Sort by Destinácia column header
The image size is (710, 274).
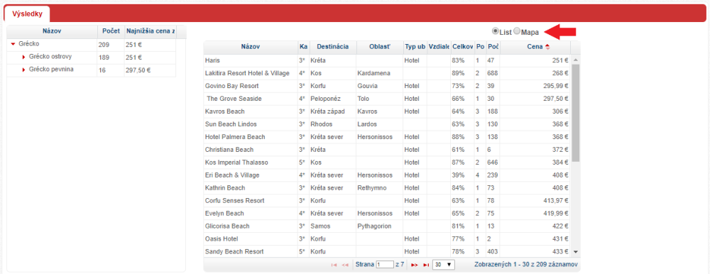(333, 47)
